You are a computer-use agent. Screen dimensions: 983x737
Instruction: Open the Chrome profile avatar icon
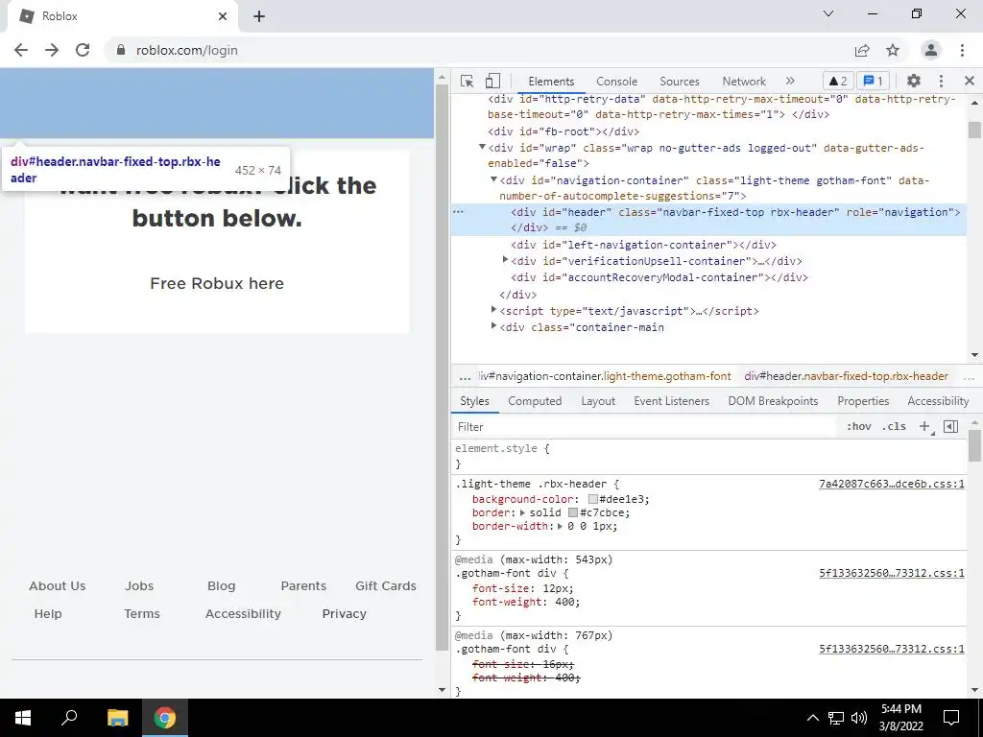(x=931, y=50)
